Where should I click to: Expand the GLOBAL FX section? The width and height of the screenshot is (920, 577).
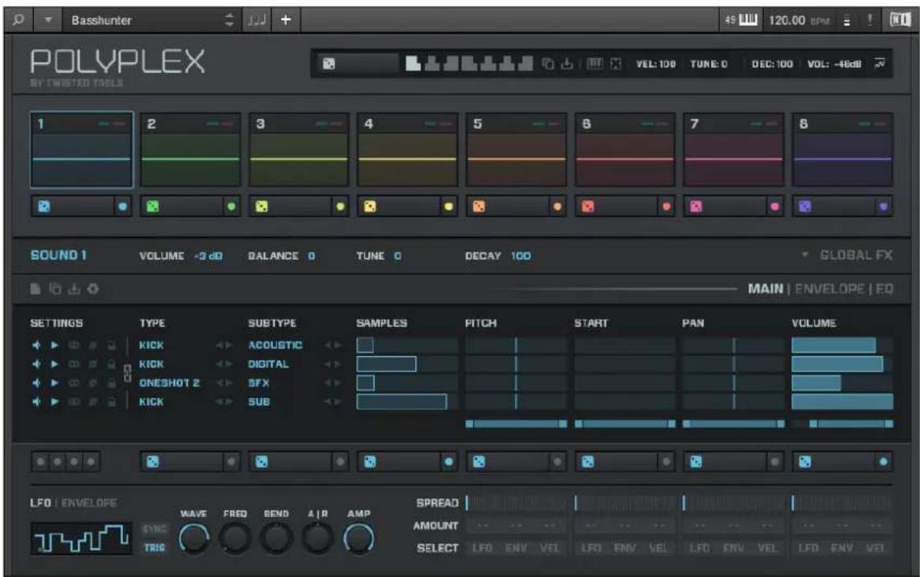click(848, 256)
